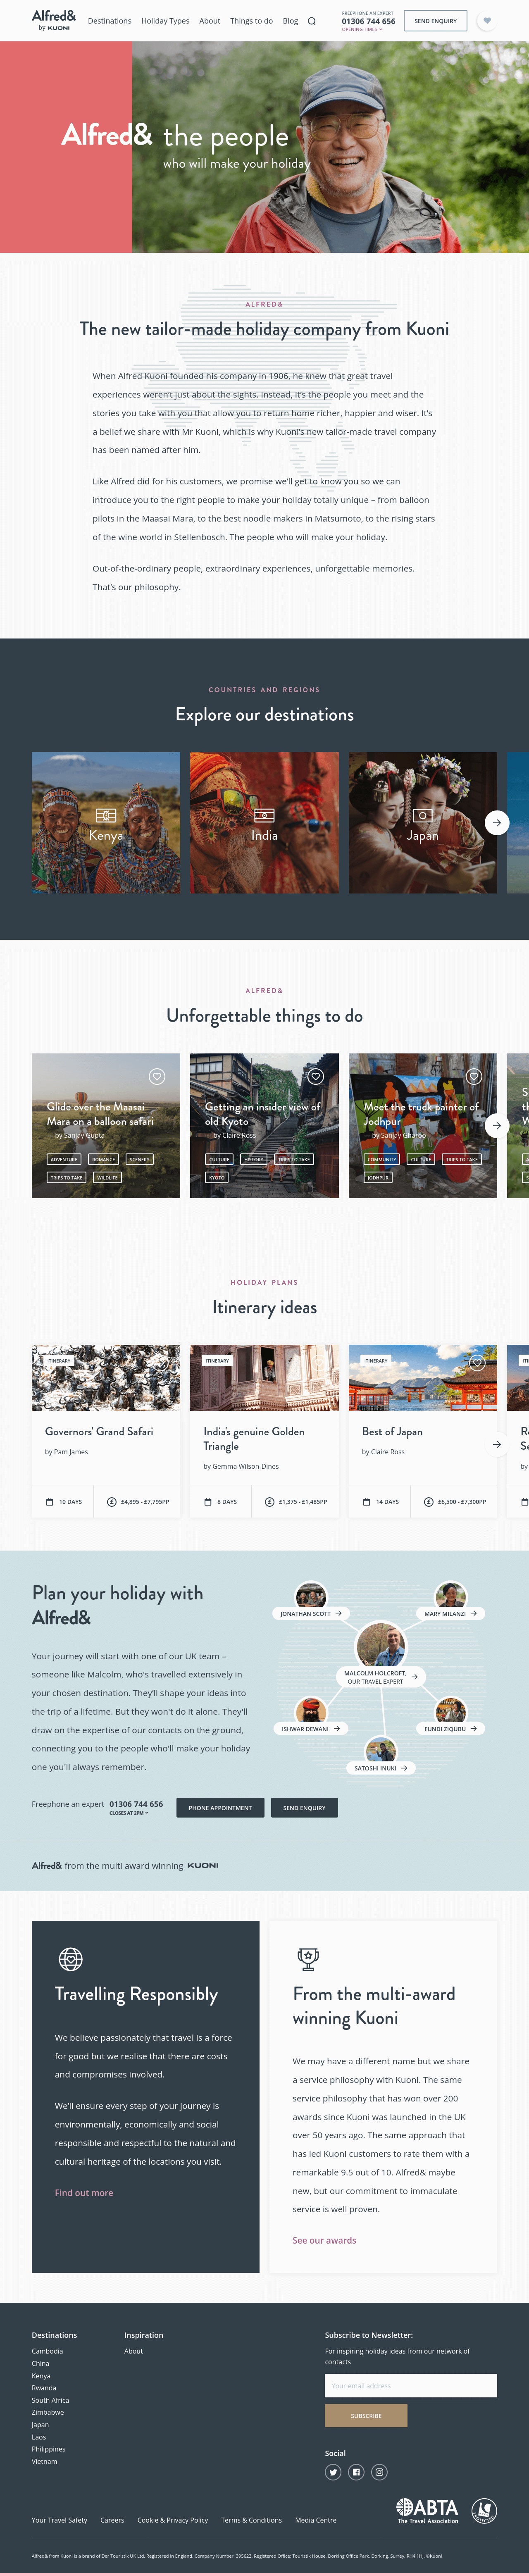Image resolution: width=529 pixels, height=2573 pixels.
Task: Click the Alfred& by Kuoni logo
Action: pos(54,20)
